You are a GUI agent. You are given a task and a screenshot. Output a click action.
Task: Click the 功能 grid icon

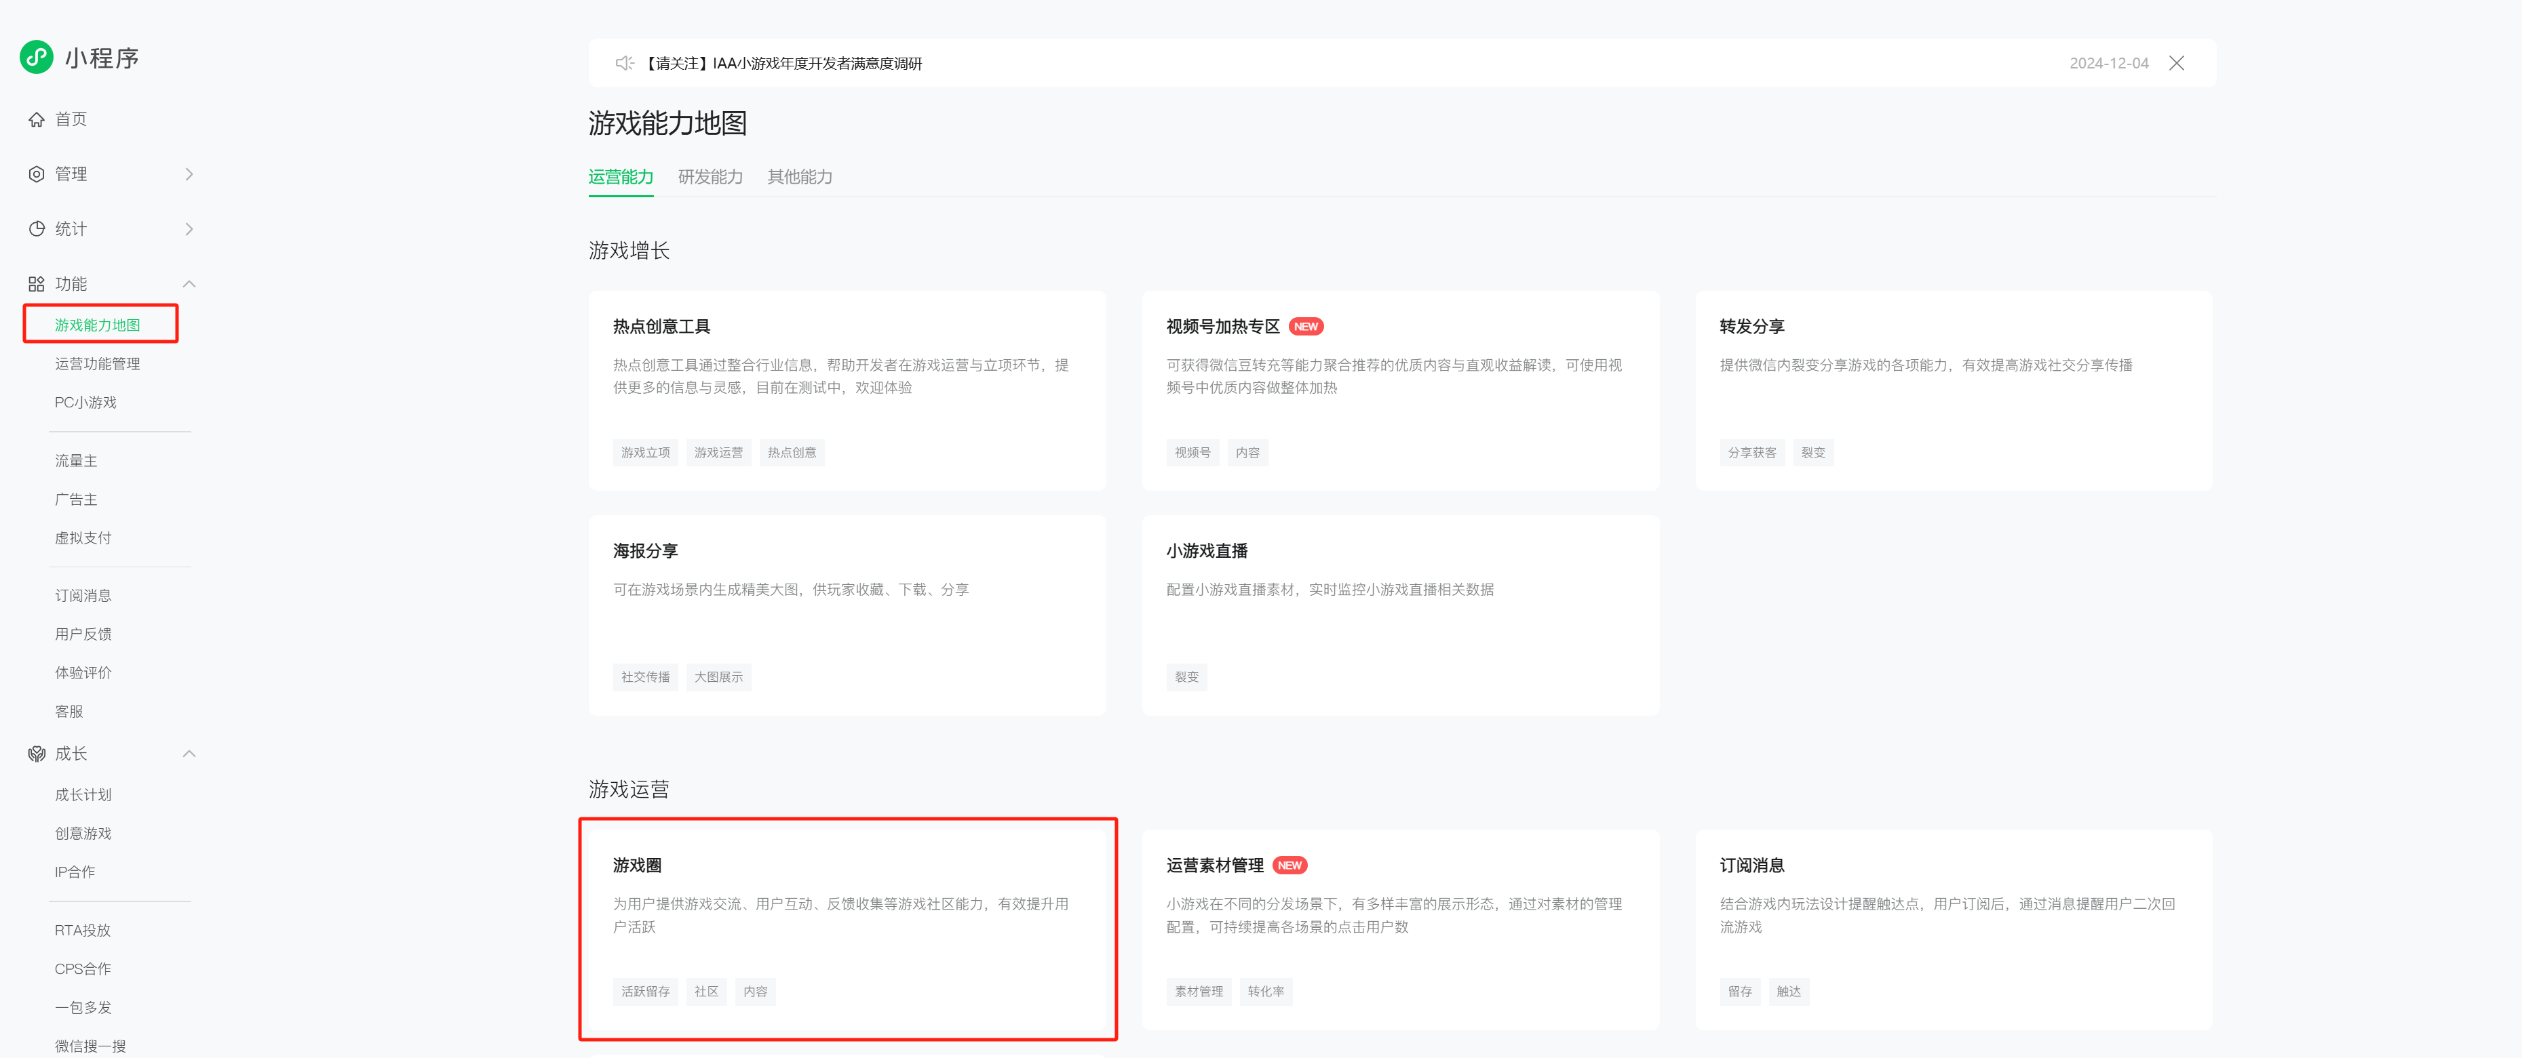36,283
